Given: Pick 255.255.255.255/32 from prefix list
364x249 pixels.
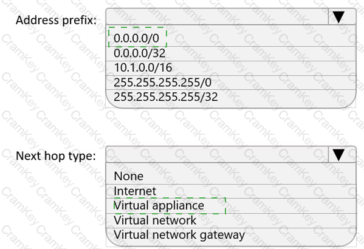Looking at the screenshot, I should pos(231,97).
